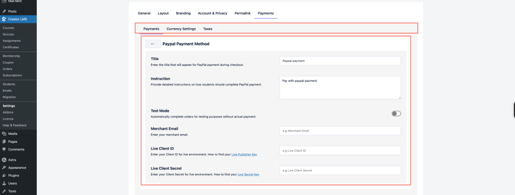The height and width of the screenshot is (195, 515).
Task: Select Settings in the sidebar
Action: [9, 106]
